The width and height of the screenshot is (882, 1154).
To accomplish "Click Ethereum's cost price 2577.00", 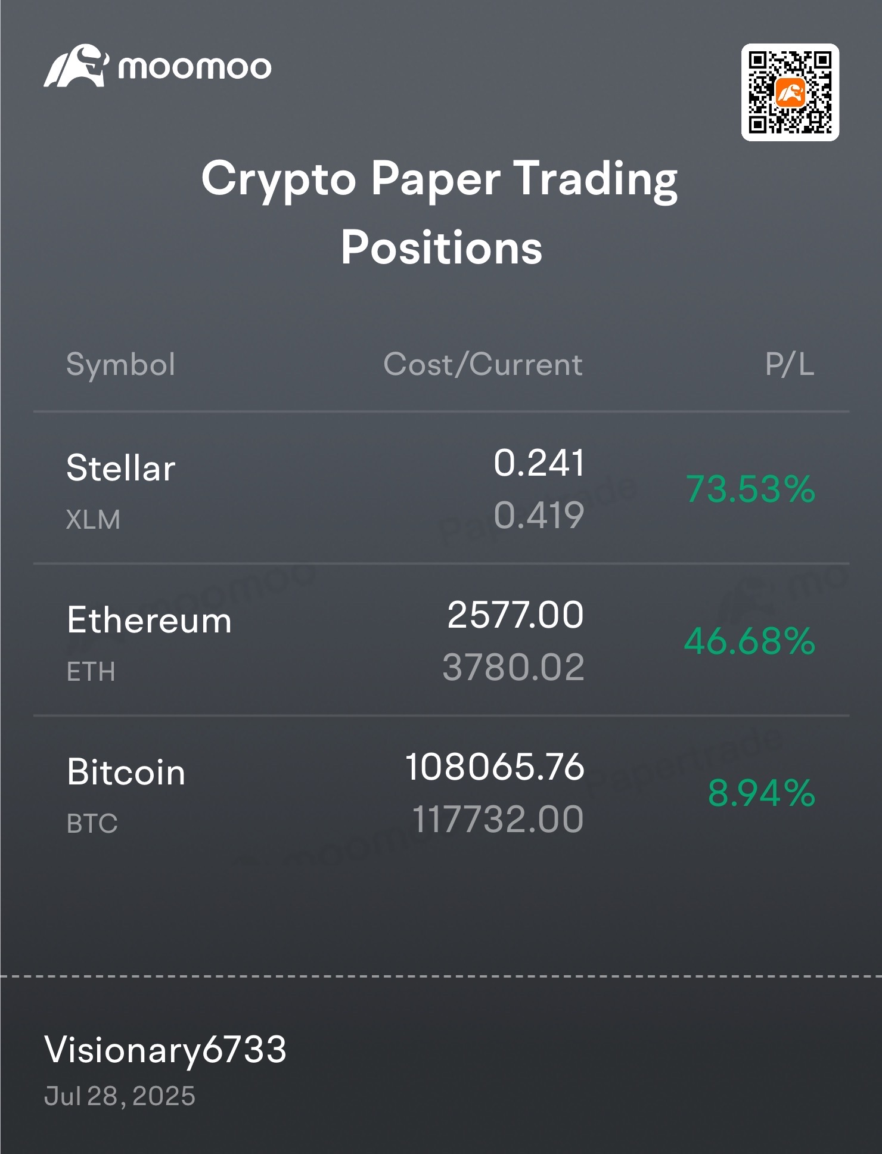I will coord(515,615).
